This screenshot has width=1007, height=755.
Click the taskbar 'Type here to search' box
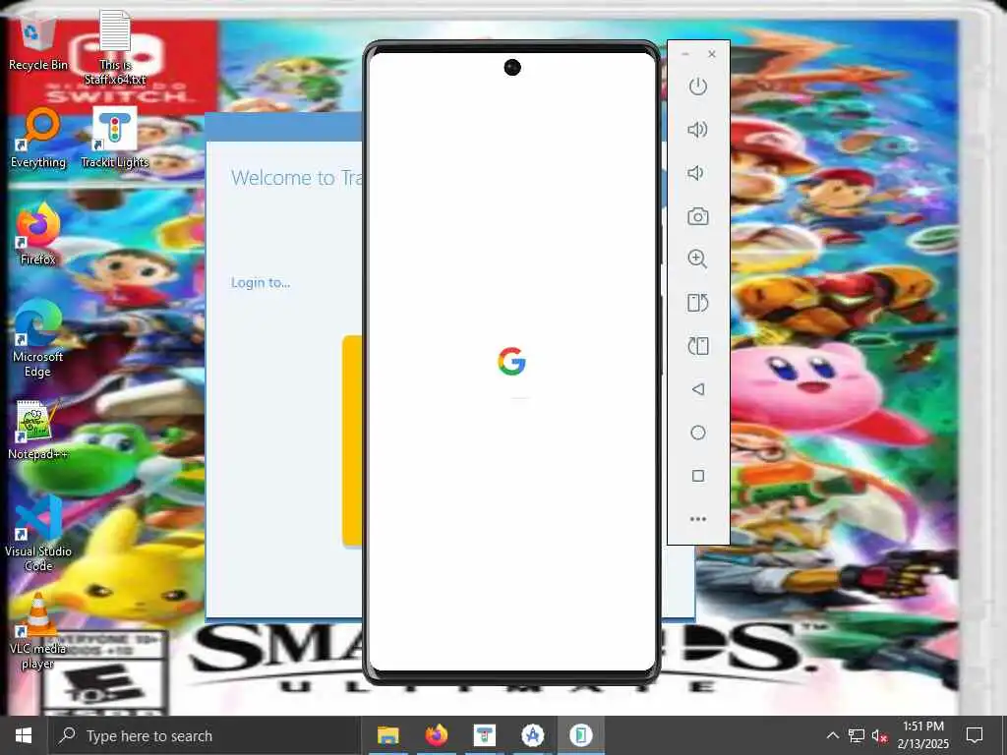205,735
